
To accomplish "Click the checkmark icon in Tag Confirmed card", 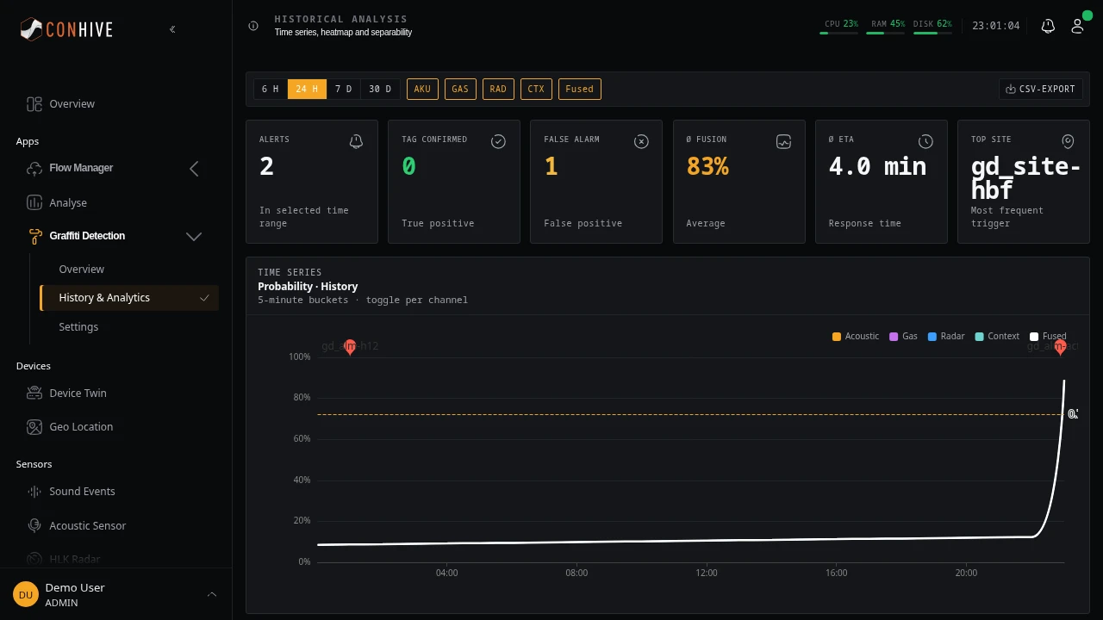I will (x=498, y=141).
